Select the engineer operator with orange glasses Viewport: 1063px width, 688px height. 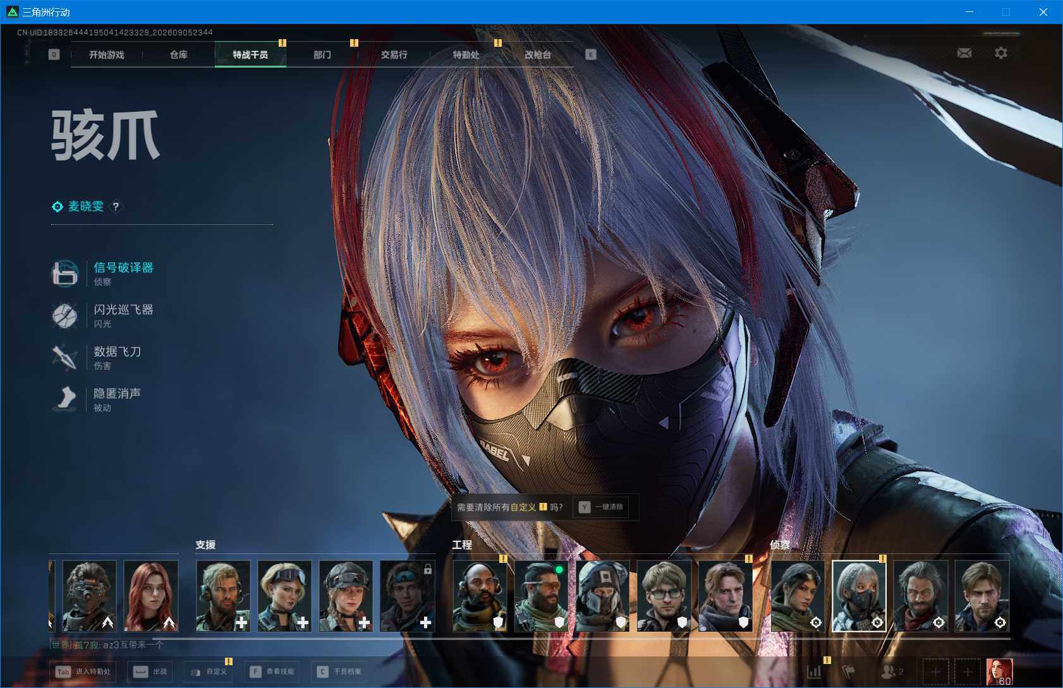tap(542, 596)
